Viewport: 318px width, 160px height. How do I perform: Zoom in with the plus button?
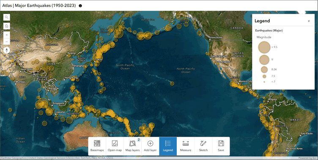[6, 35]
